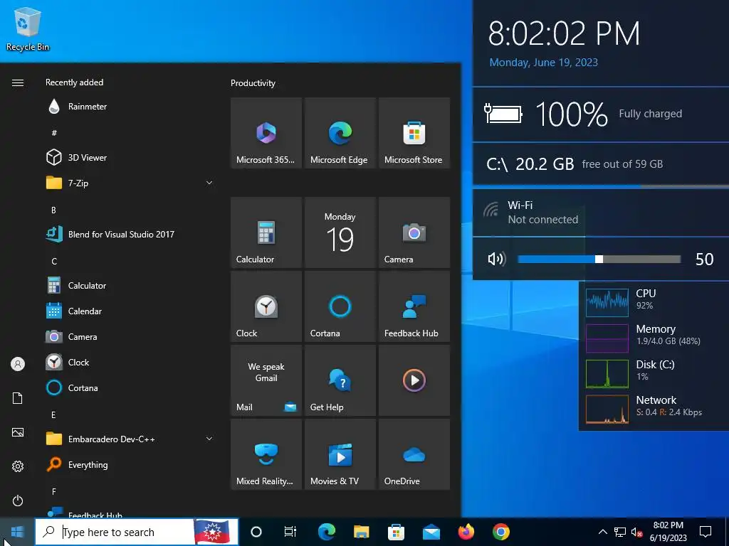Open user account icon in Start sidebar

[x=18, y=364]
